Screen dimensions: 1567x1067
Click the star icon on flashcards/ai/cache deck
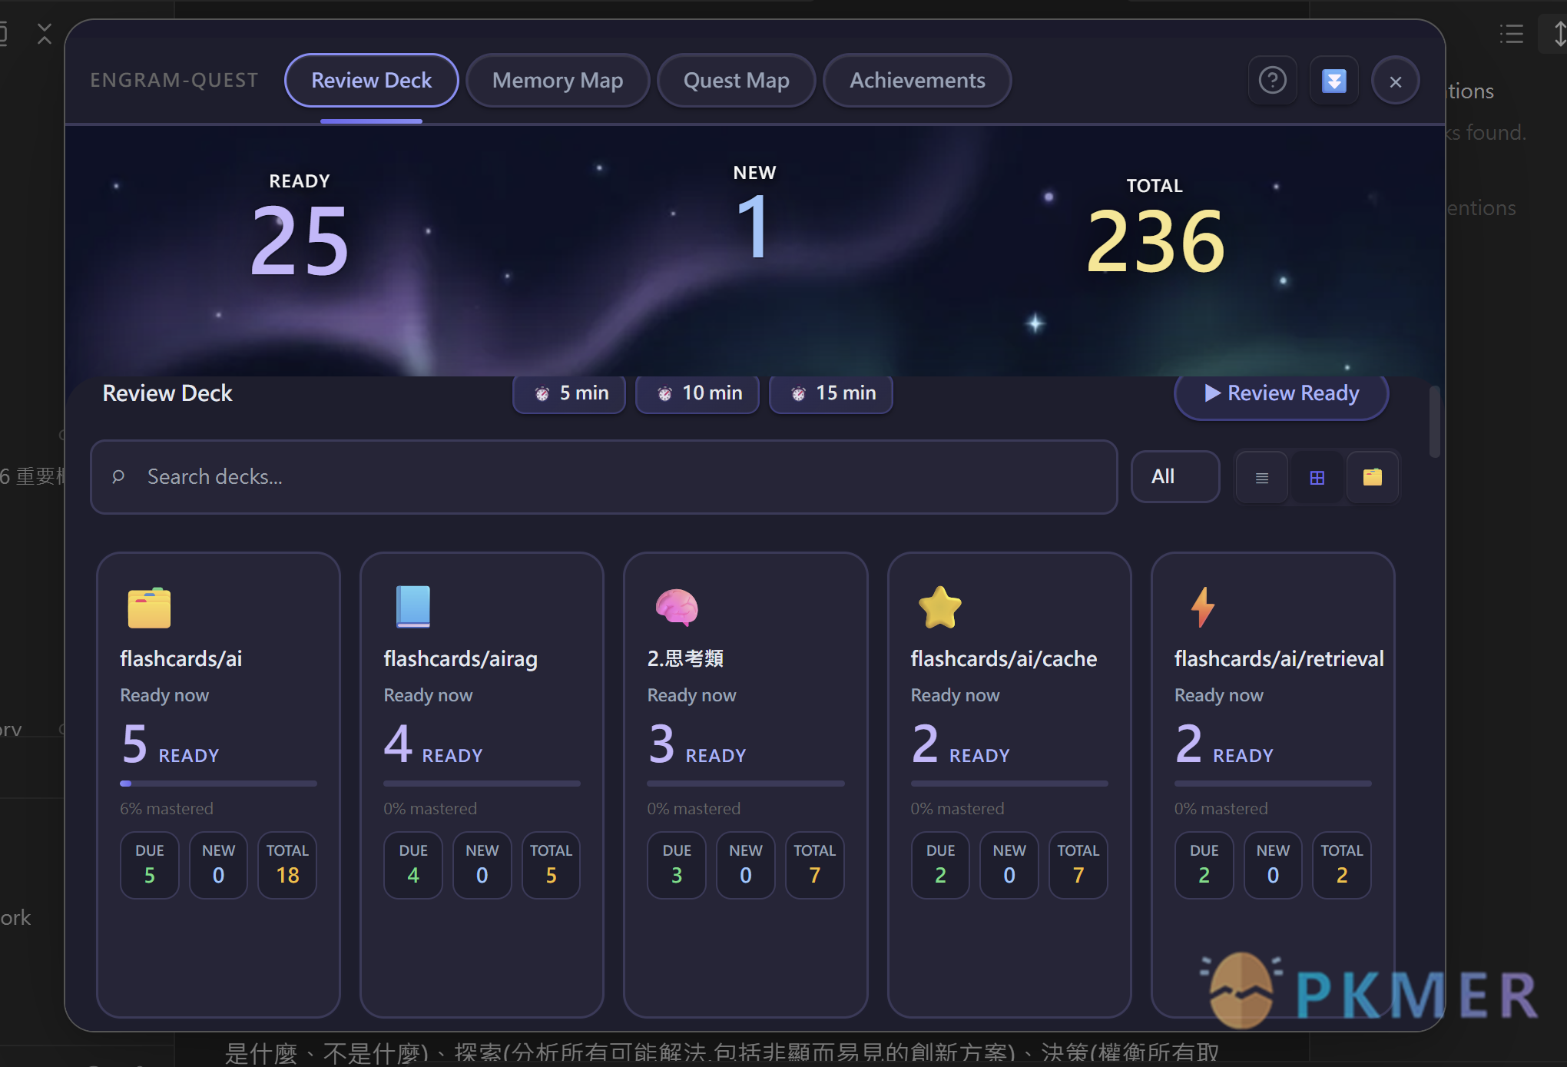click(939, 608)
